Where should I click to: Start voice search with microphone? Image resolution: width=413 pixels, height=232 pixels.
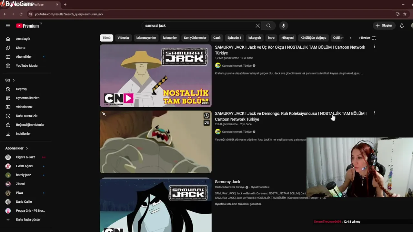coord(284,25)
